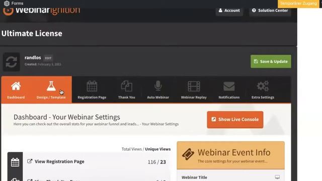This screenshot has width=322, height=181.
Task: Open the Dashboard tab
Action: coord(16,89)
